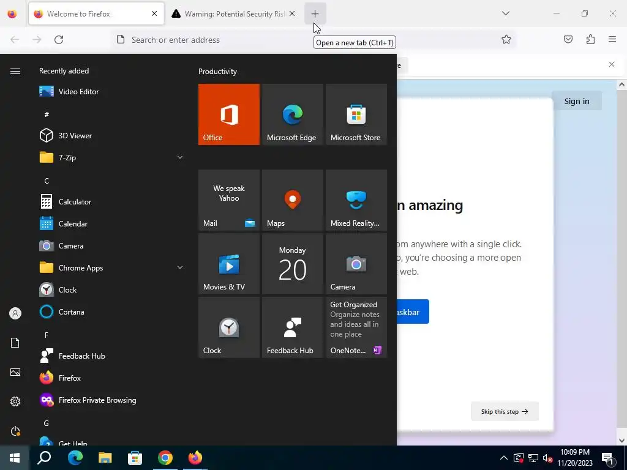The image size is (627, 470).
Task: Open the Mail tile
Action: coord(229,200)
